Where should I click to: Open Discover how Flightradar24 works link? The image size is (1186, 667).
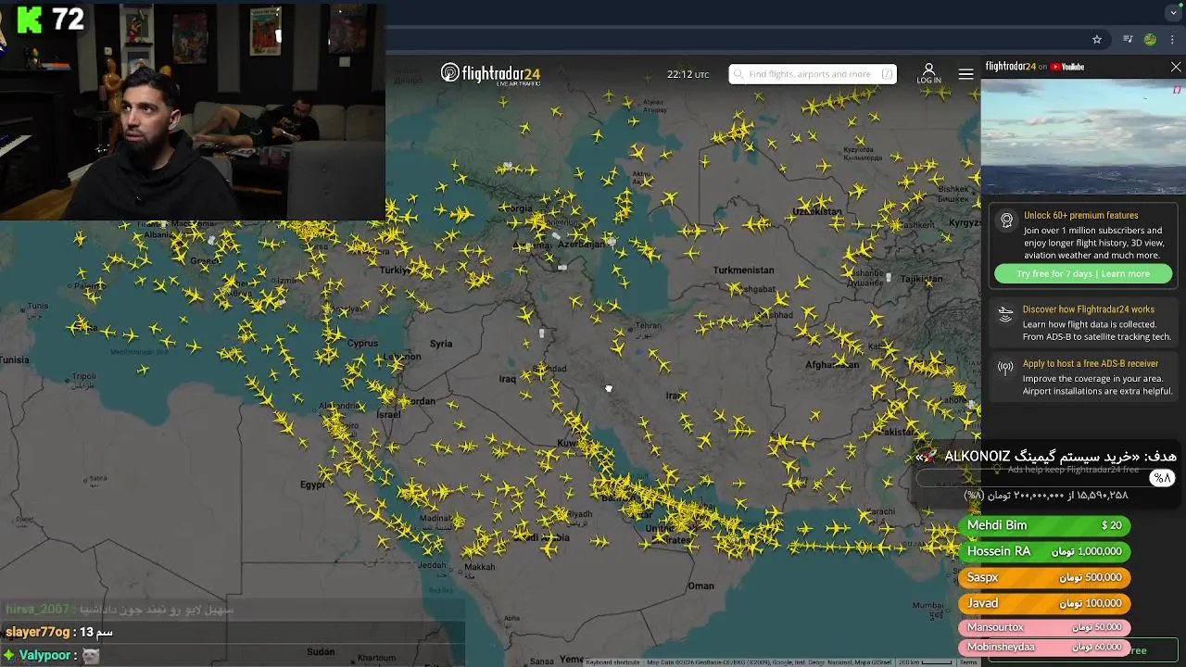(x=1089, y=309)
